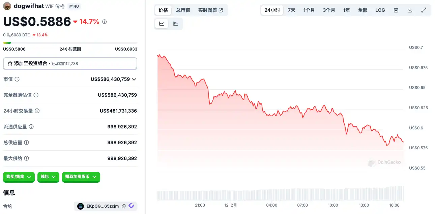
Task: Download the chart data
Action: [x=410, y=10]
